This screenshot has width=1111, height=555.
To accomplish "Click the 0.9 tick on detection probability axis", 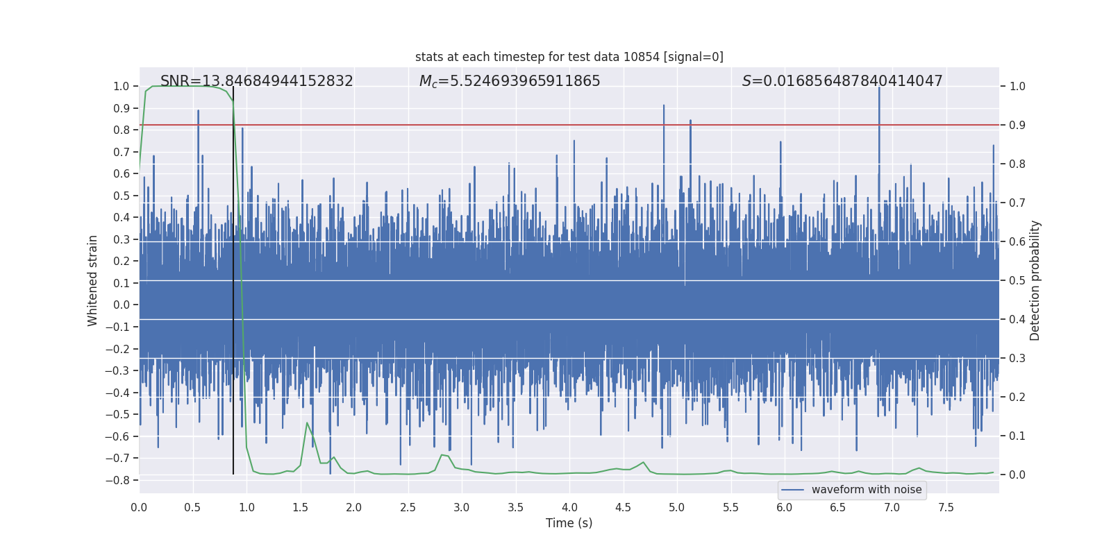I will (1017, 125).
